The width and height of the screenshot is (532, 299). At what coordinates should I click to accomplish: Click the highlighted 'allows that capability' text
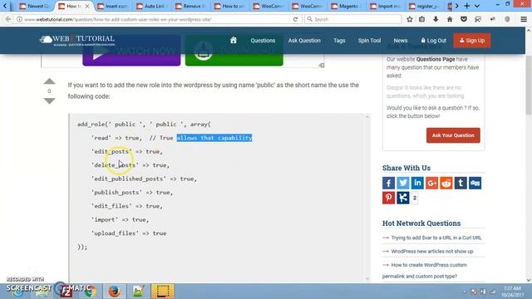coord(214,138)
